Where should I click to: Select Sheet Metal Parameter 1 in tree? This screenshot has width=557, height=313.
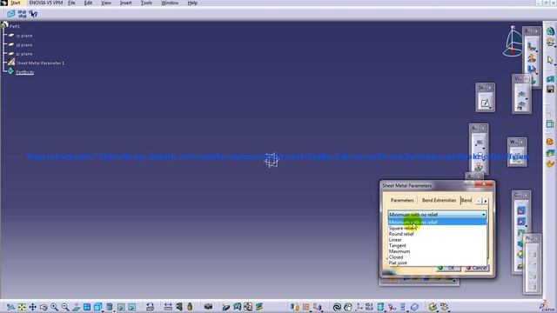(40, 63)
